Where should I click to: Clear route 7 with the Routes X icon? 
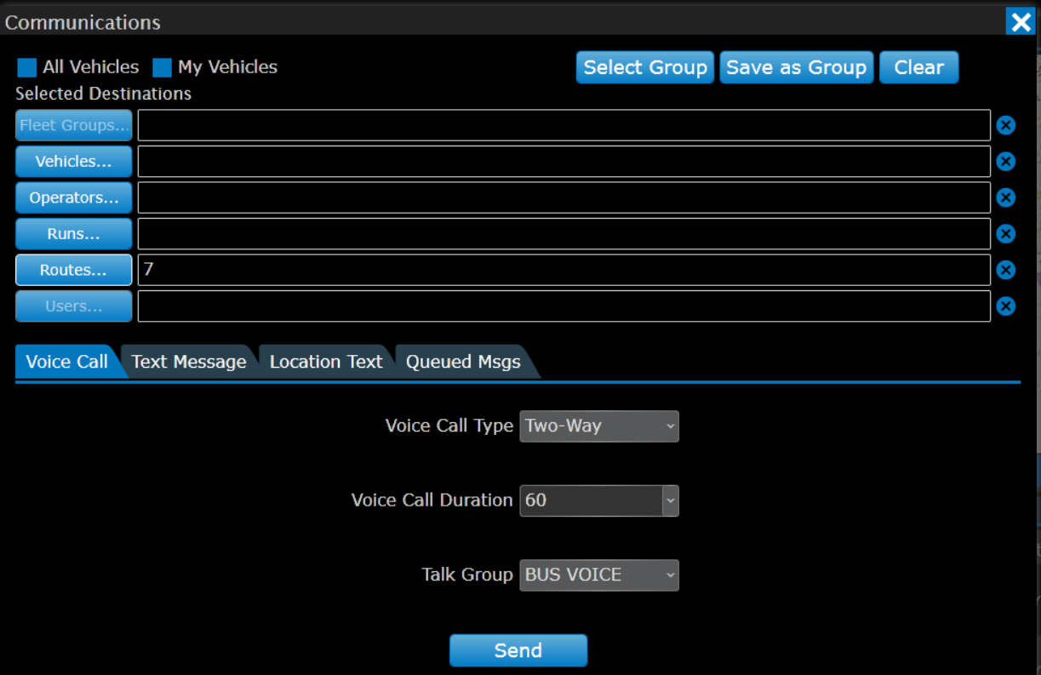coord(1005,270)
